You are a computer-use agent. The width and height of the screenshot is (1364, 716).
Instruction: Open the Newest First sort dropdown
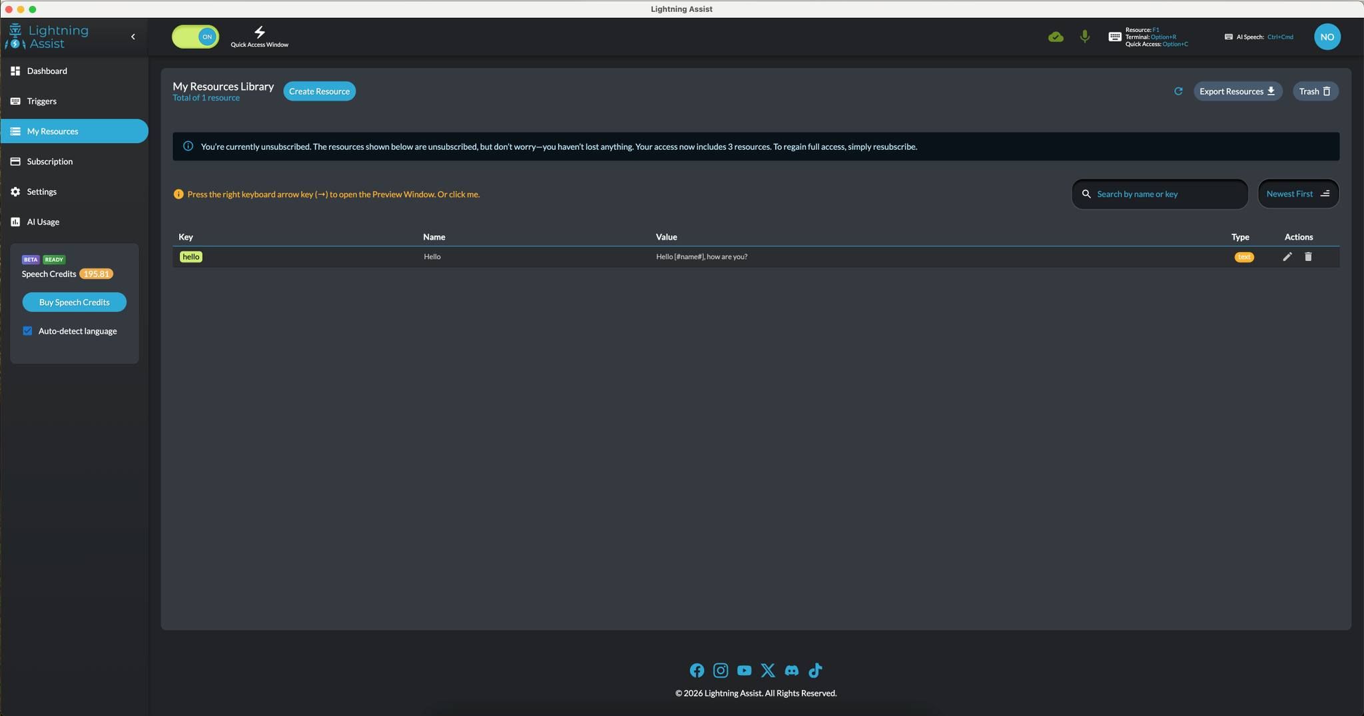pos(1297,193)
